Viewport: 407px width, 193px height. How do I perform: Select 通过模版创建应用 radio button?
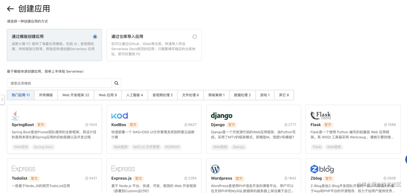[95, 36]
